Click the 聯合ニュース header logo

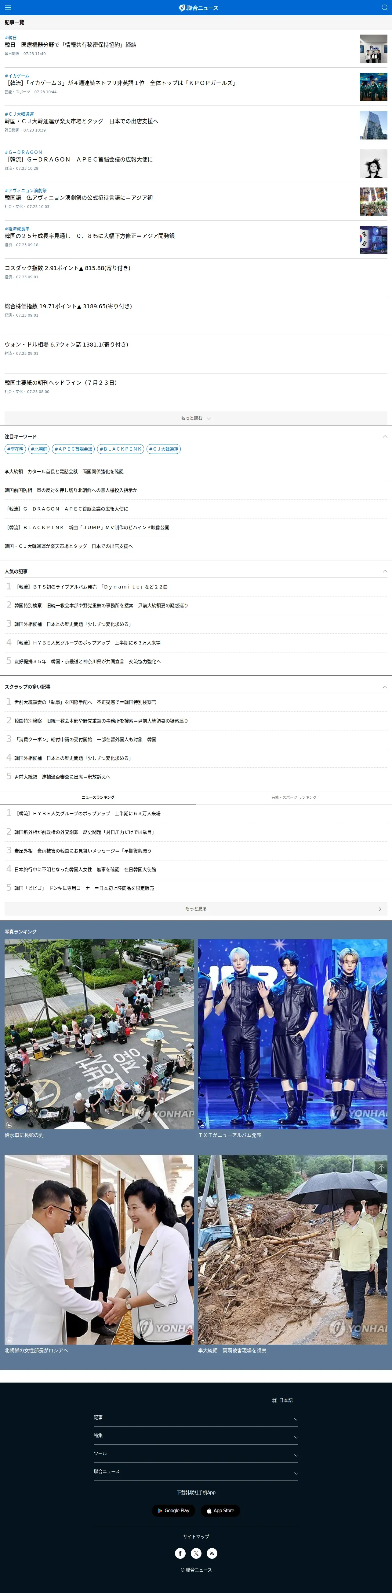198,7
